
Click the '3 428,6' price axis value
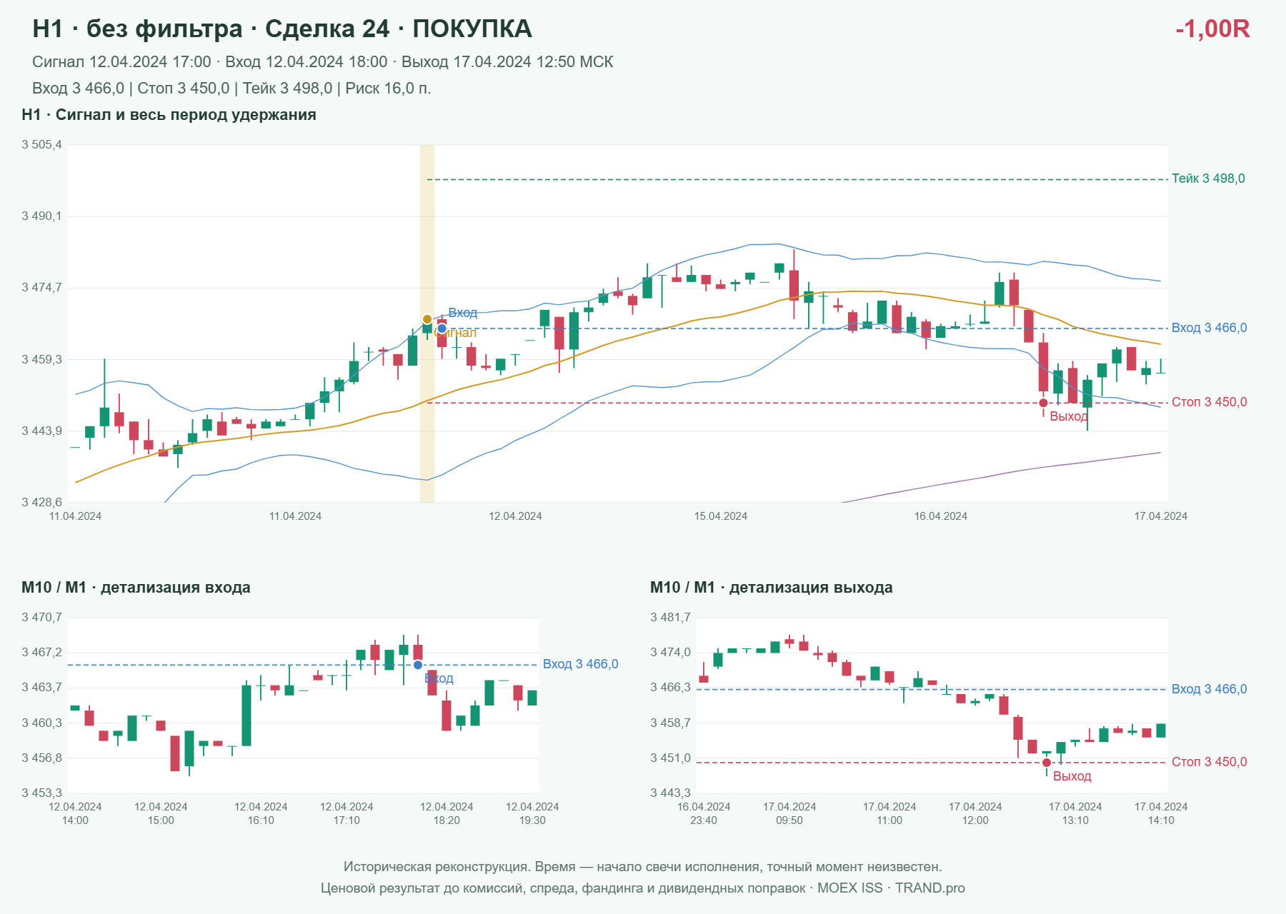pyautogui.click(x=41, y=502)
